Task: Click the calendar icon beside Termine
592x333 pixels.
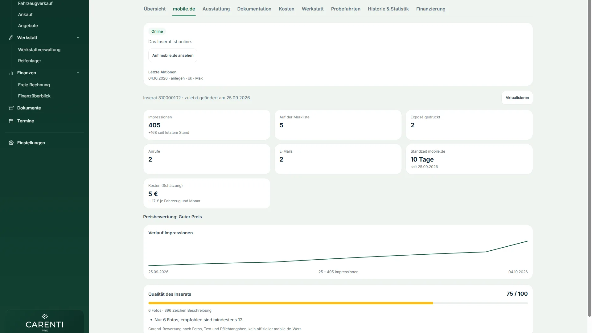Action: [11, 121]
